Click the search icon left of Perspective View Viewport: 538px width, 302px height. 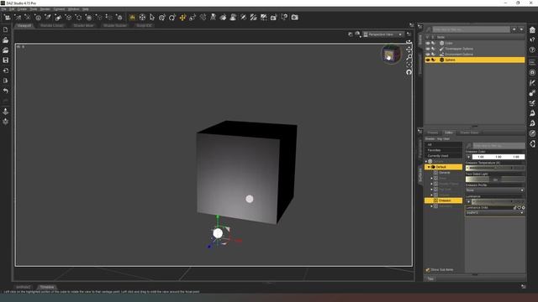pyautogui.click(x=357, y=34)
